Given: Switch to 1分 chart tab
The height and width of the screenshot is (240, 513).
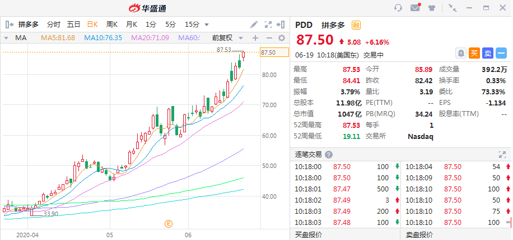Looking at the screenshot, I should pos(151,25).
